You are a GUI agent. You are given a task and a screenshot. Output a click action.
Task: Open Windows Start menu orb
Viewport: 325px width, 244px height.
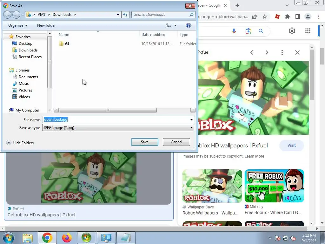pyautogui.click(x=9, y=238)
